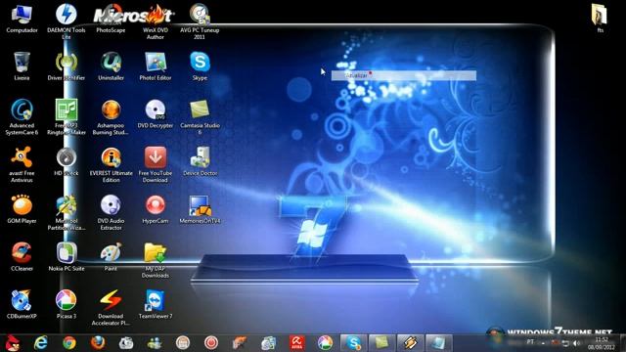Click the Avira taskbar icon
The image size is (626, 352).
pyautogui.click(x=296, y=343)
